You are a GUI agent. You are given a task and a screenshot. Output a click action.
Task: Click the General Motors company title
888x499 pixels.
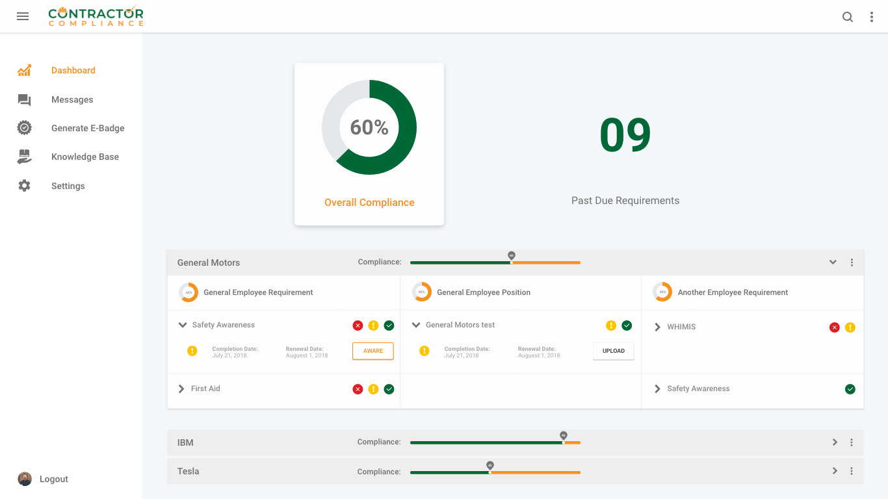point(209,262)
